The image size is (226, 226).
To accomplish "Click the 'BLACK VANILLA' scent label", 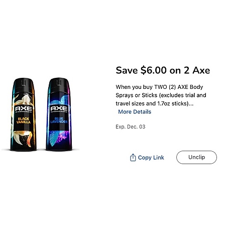I will point(24,121).
